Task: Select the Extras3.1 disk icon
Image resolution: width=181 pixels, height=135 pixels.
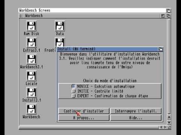Action: point(31,43)
